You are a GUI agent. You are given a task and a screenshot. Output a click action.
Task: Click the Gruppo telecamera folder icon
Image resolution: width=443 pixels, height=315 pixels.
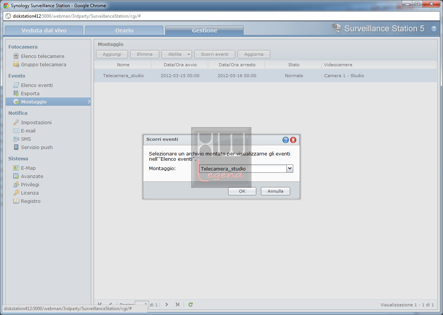[x=16, y=64]
